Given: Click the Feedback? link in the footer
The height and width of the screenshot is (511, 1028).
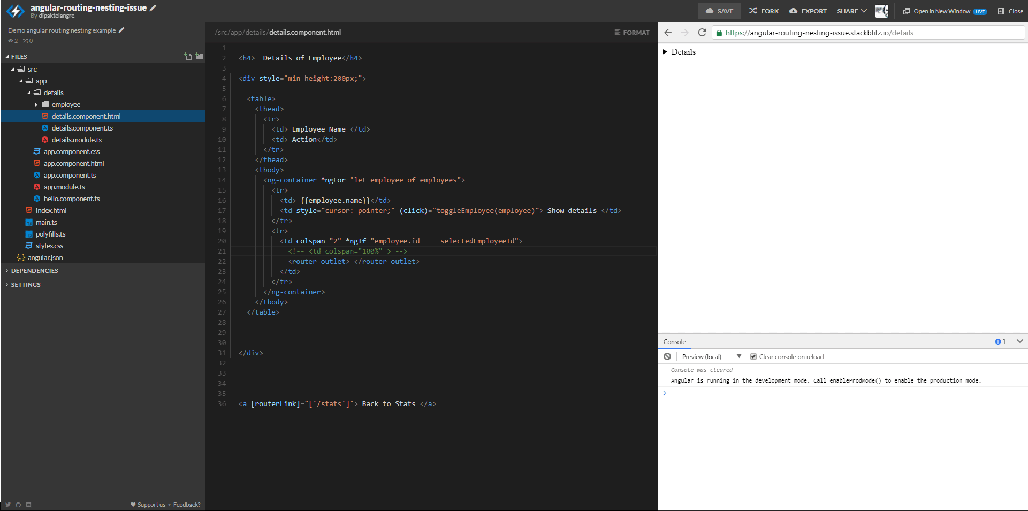Looking at the screenshot, I should 187,504.
